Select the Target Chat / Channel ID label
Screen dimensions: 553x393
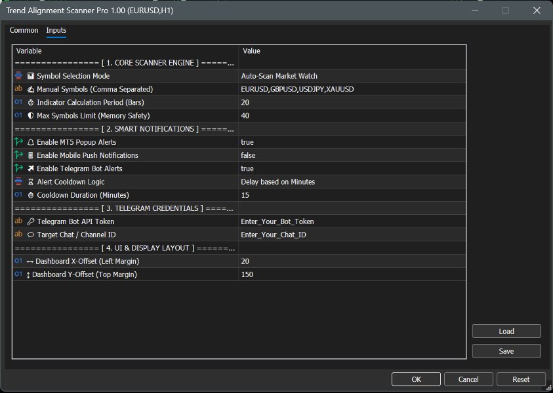(x=76, y=235)
